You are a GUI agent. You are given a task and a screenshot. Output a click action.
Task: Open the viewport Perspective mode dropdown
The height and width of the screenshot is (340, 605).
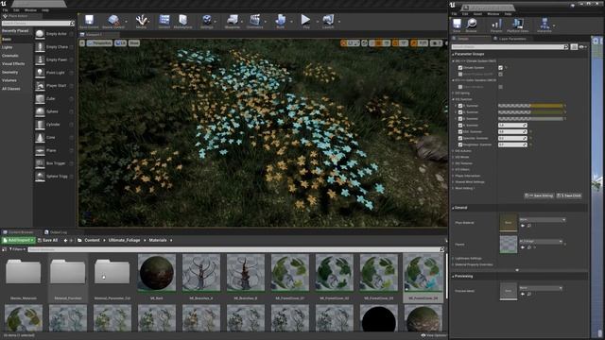(x=99, y=43)
